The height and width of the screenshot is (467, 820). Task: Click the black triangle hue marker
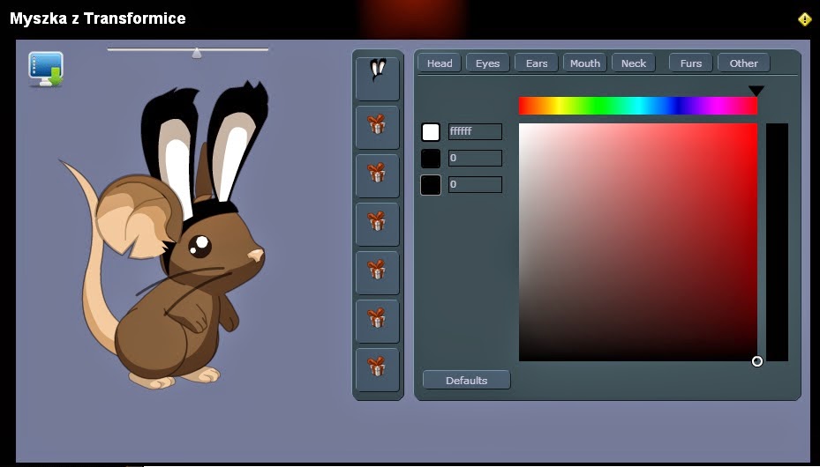coord(756,92)
